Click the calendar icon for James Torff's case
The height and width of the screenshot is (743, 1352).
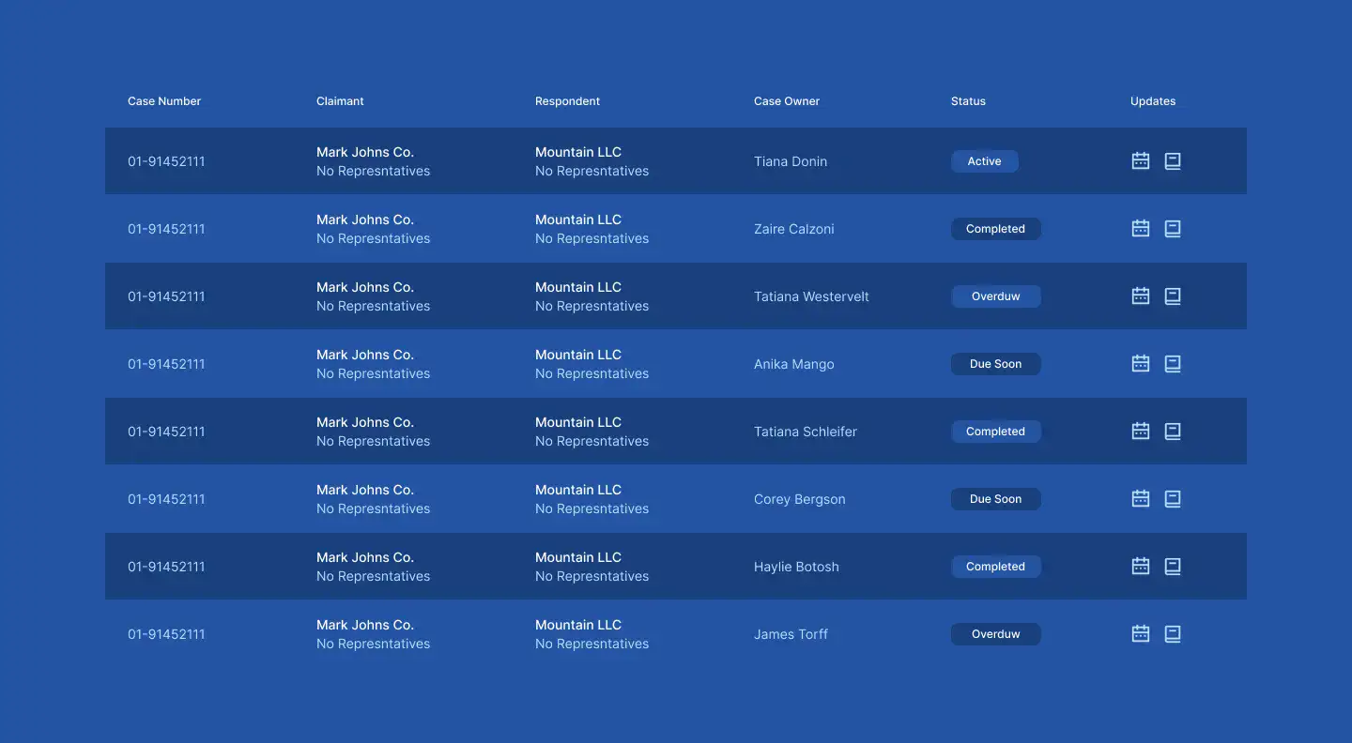pos(1141,633)
